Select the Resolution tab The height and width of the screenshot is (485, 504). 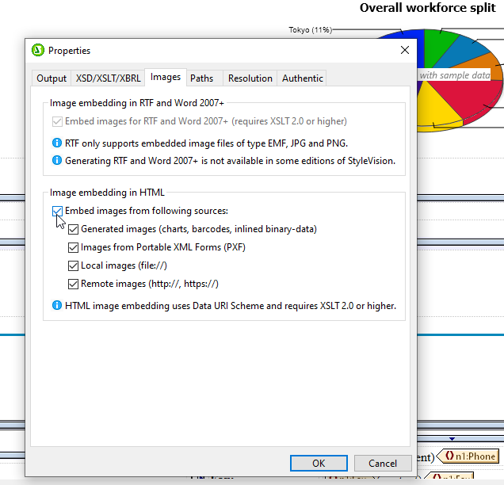[250, 78]
